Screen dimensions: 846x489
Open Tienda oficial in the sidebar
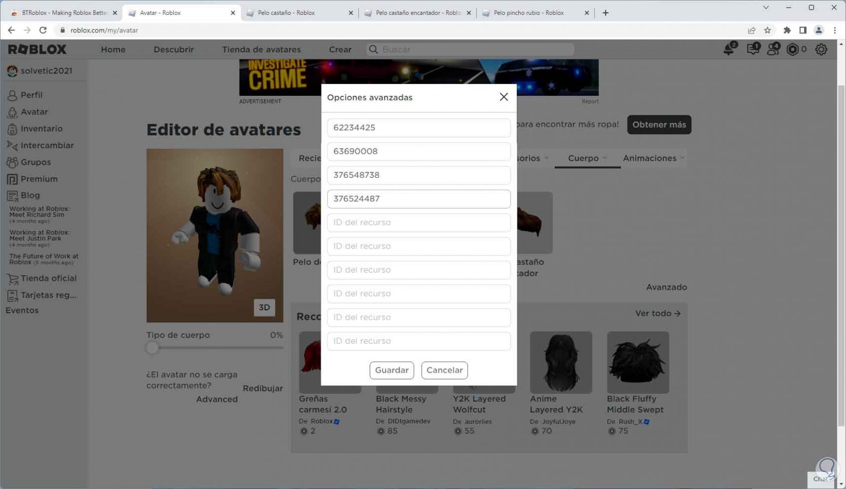pos(48,278)
